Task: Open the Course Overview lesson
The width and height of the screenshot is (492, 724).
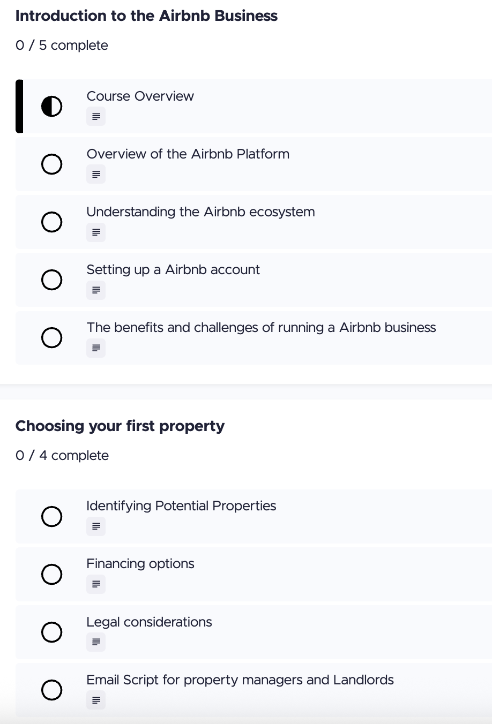Action: (x=140, y=96)
